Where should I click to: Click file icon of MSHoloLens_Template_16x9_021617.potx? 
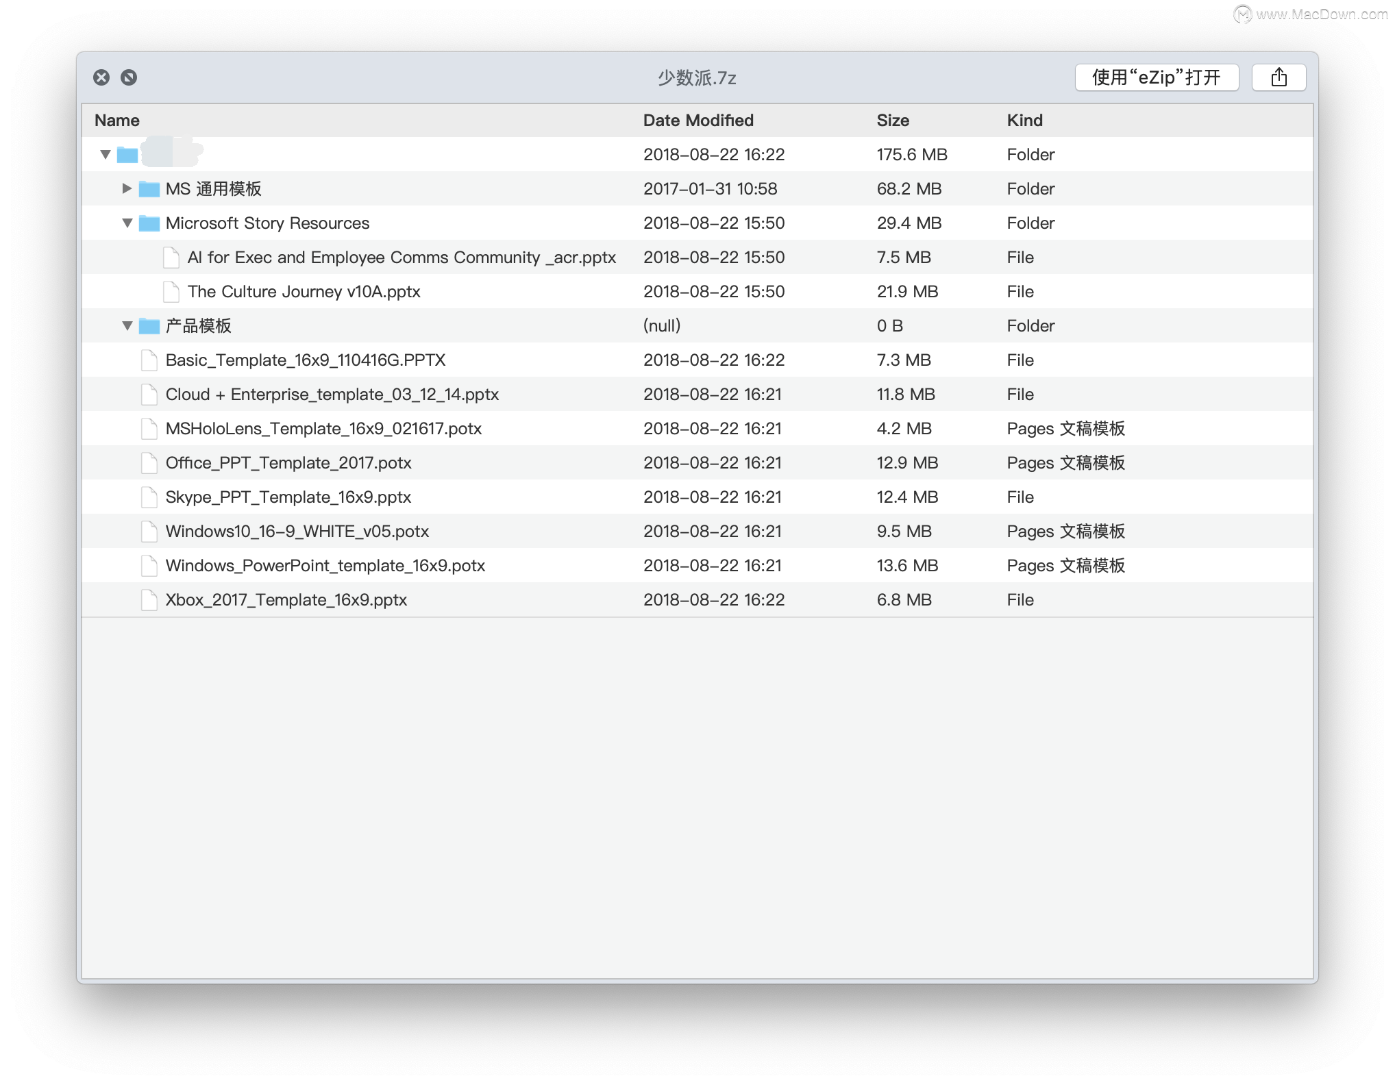[x=149, y=429]
